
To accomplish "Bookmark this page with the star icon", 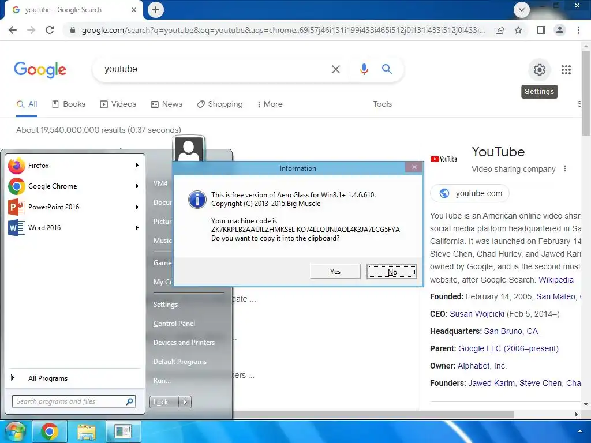I will point(518,30).
